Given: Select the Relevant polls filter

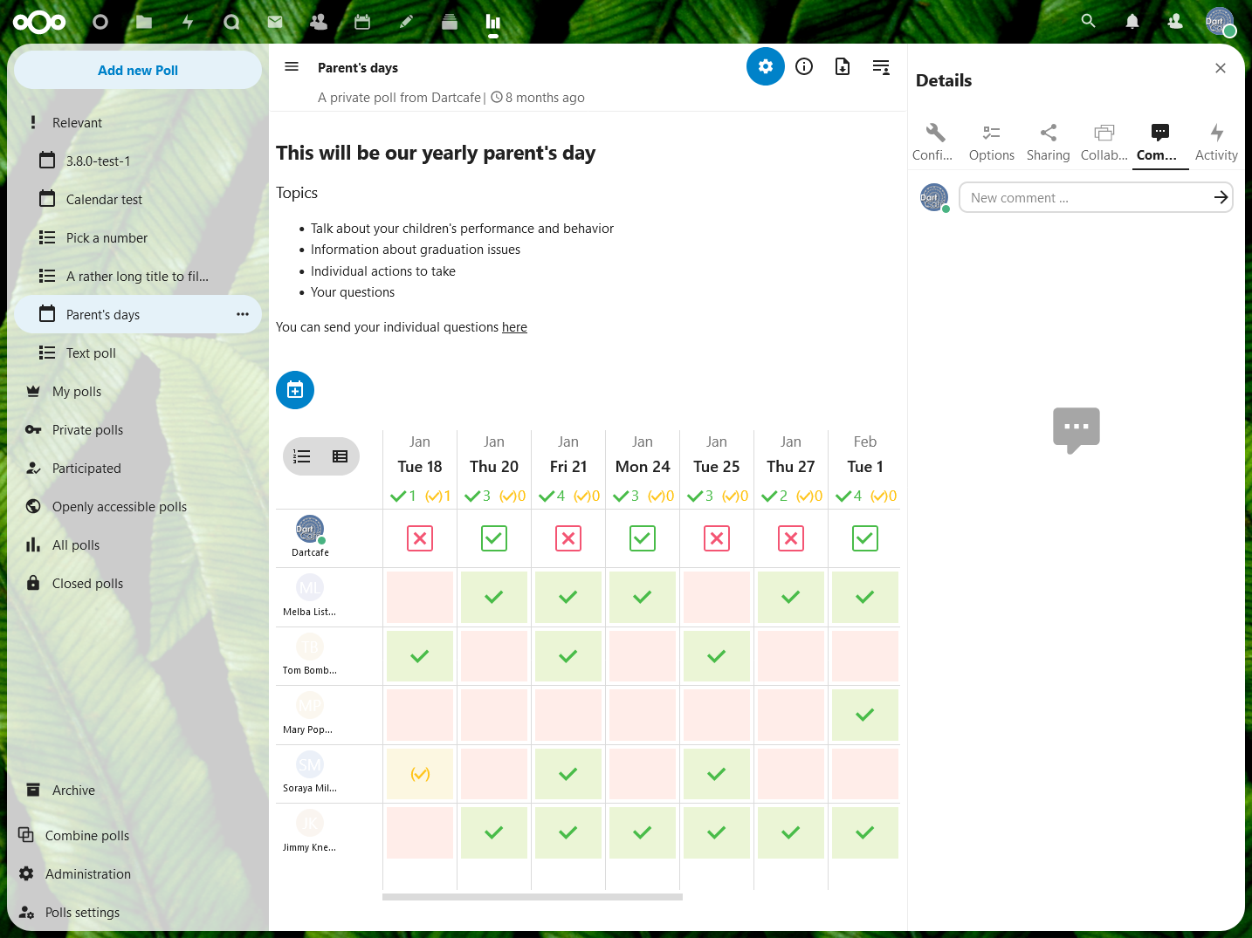Looking at the screenshot, I should [x=138, y=122].
